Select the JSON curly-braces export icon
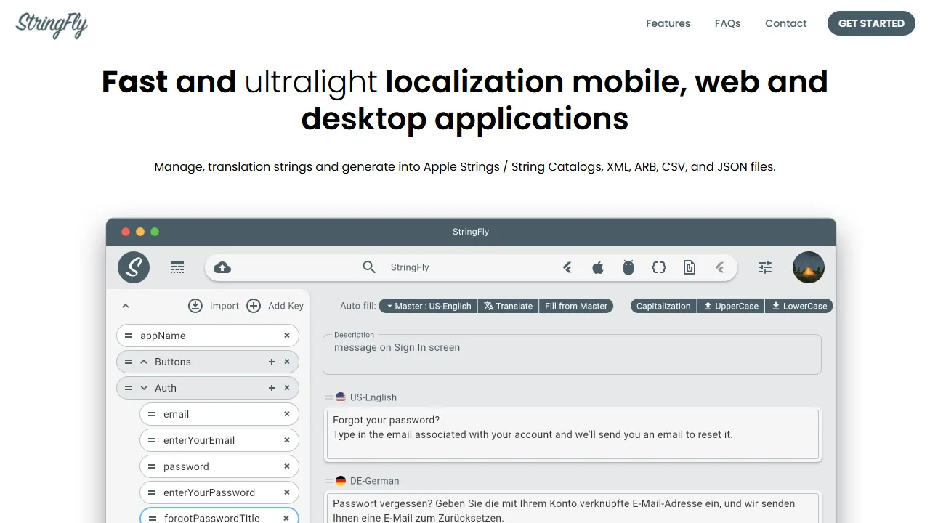This screenshot has width=930, height=523. pos(658,267)
